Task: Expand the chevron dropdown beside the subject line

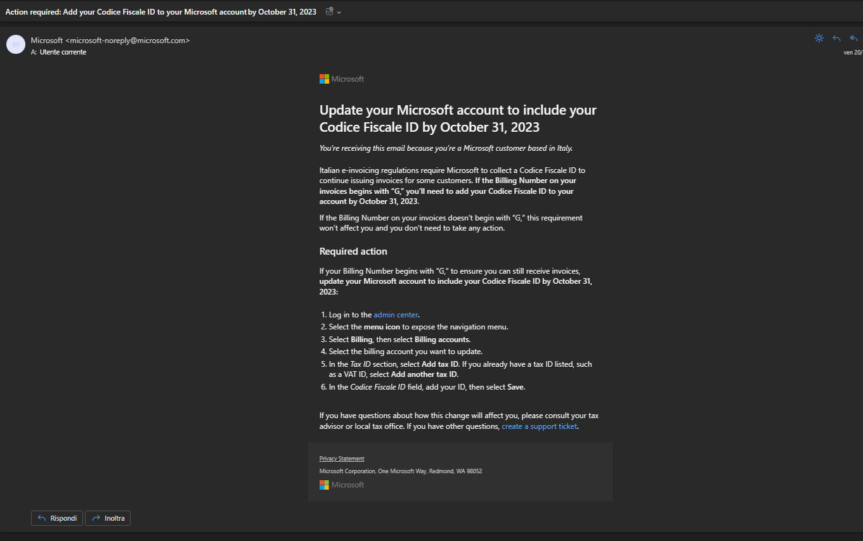Action: pos(339,12)
